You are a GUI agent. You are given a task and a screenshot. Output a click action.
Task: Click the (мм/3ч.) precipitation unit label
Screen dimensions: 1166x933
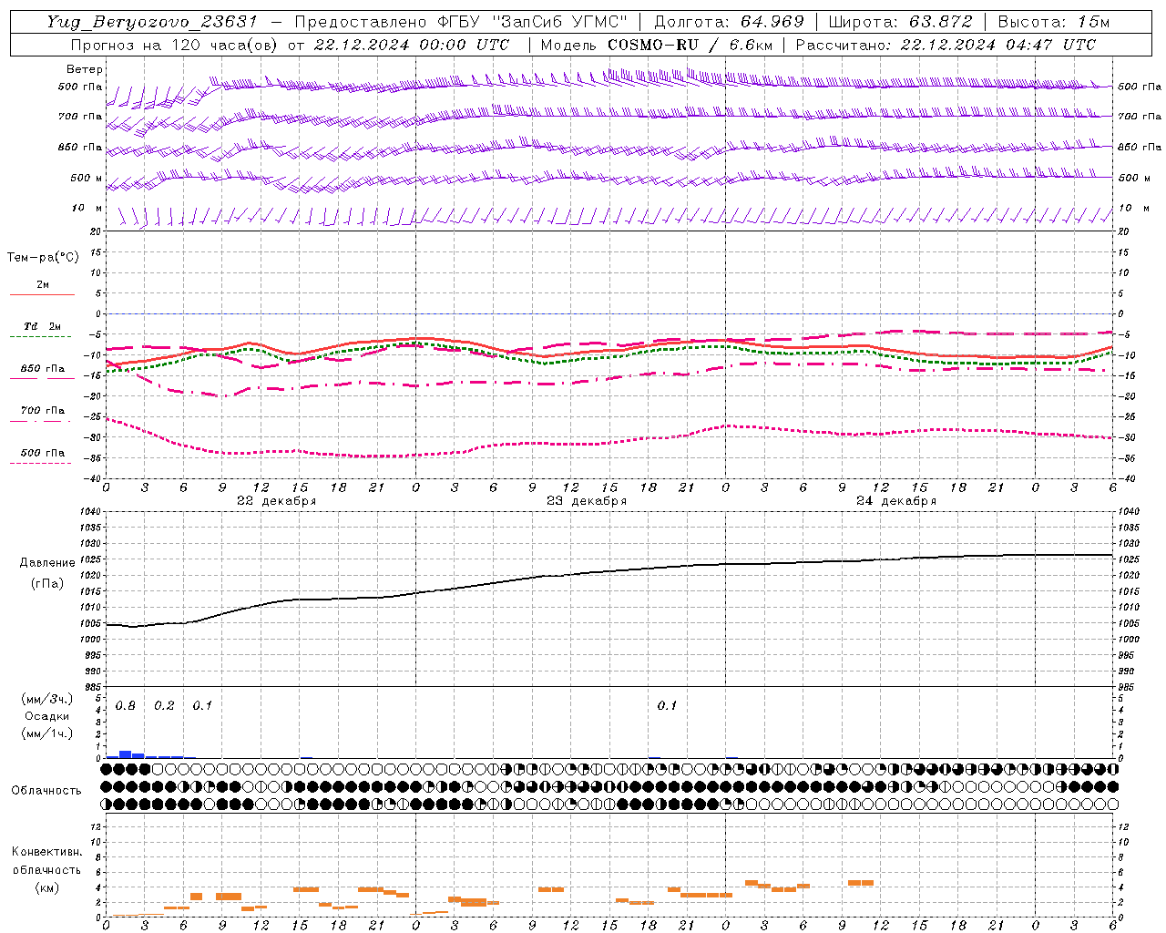coord(47,699)
